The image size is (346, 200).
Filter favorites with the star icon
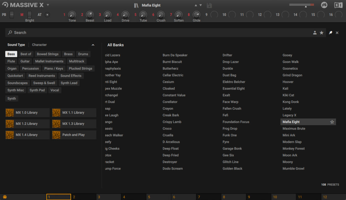321,33
